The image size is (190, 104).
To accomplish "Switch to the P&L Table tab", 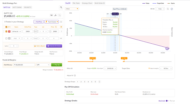I will pyautogui.click(x=76, y=3).
